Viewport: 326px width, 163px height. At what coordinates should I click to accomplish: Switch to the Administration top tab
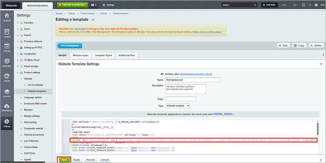point(37,6)
